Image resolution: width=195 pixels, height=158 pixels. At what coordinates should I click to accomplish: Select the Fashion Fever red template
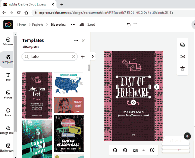point(68,105)
